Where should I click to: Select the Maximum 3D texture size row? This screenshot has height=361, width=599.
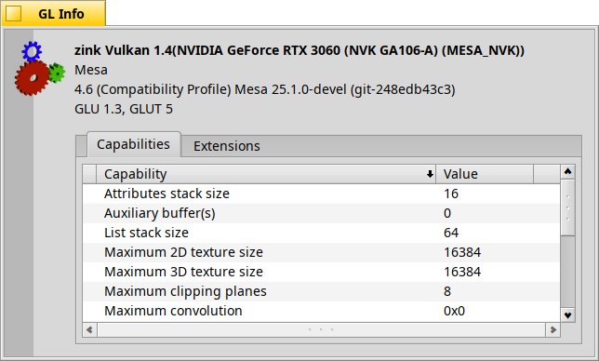[321, 272]
